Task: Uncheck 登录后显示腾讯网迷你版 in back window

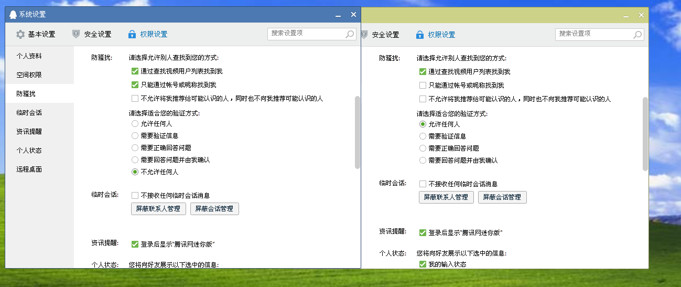Action: coord(423,232)
